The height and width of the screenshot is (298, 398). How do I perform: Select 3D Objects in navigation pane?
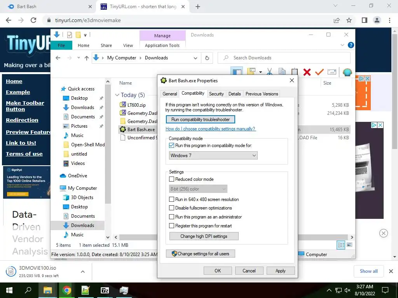(82, 198)
